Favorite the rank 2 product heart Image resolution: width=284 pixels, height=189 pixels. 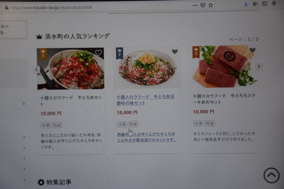[x=174, y=51]
